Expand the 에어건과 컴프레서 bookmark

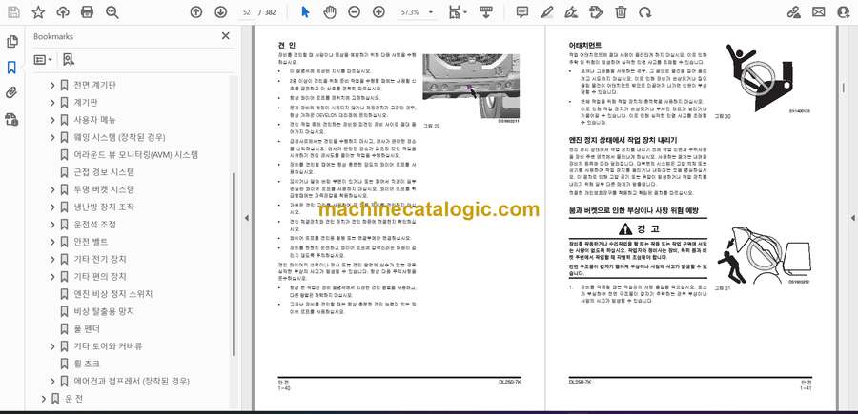tap(52, 382)
